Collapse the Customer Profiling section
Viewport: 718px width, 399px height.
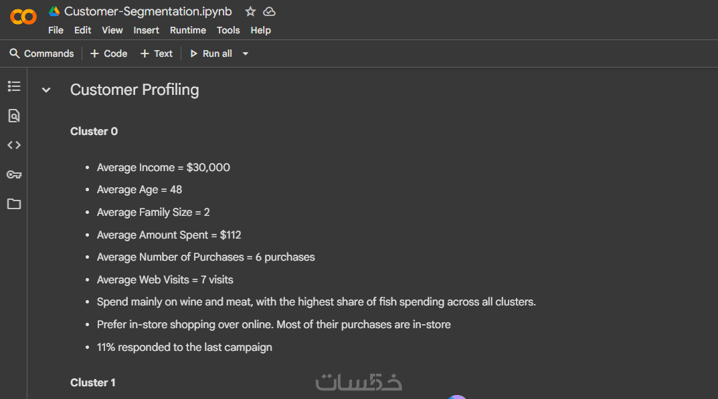(x=46, y=90)
